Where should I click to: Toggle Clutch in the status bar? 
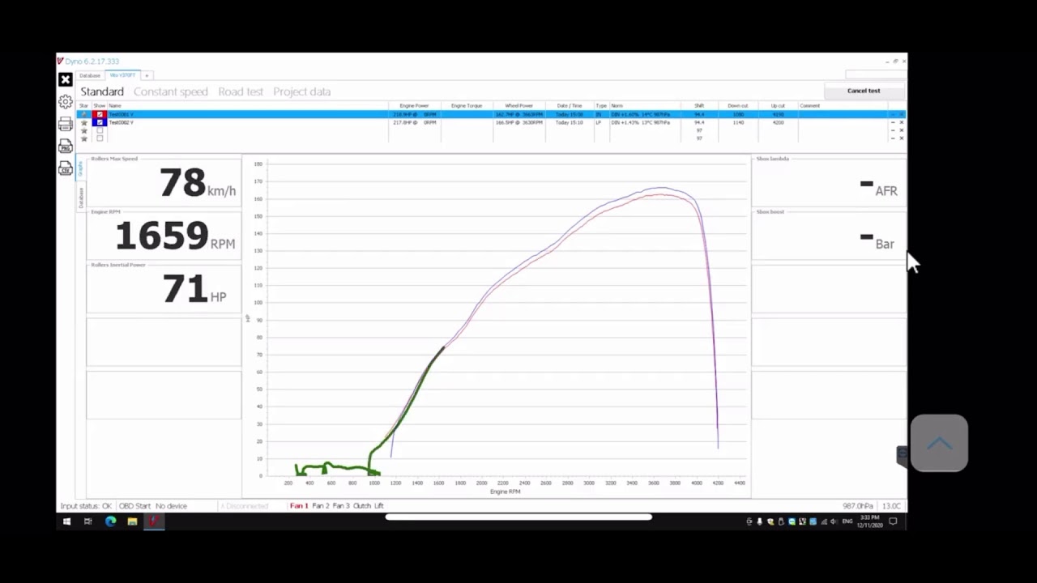361,506
